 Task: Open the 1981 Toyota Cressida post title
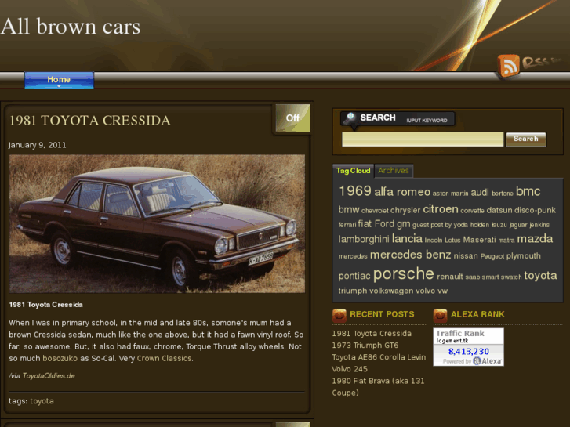(x=90, y=121)
